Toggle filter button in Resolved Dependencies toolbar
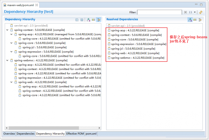The height and width of the screenshot is (140, 209). click(200, 20)
